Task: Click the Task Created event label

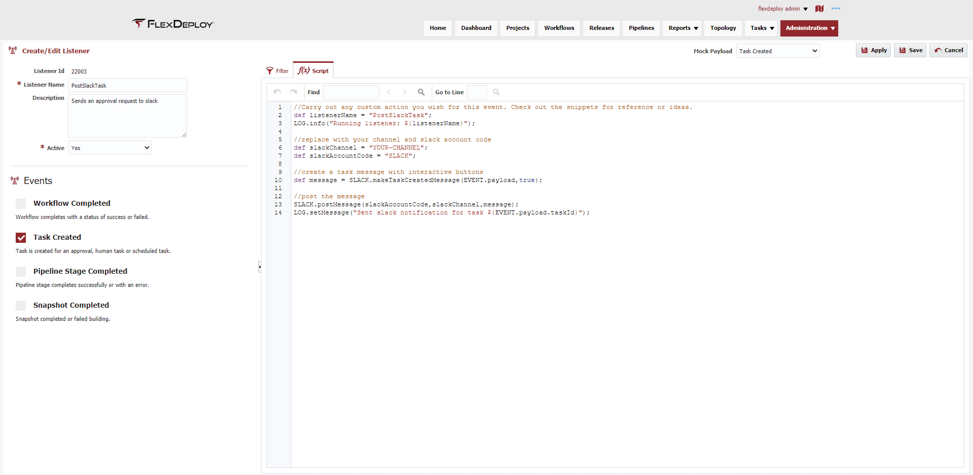Action: (x=57, y=237)
